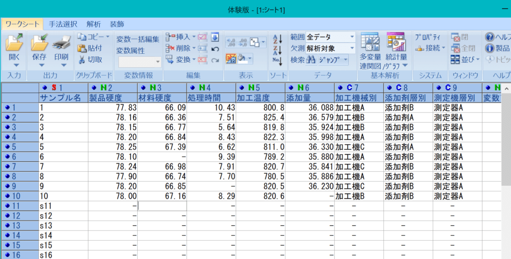Click the プロパティ button

point(428,37)
